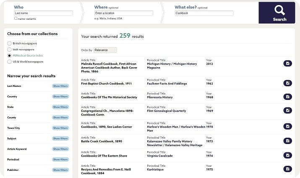300x178 pixels.
Task: Click the icon for Virginia Cavalcade result
Action: click(x=287, y=154)
